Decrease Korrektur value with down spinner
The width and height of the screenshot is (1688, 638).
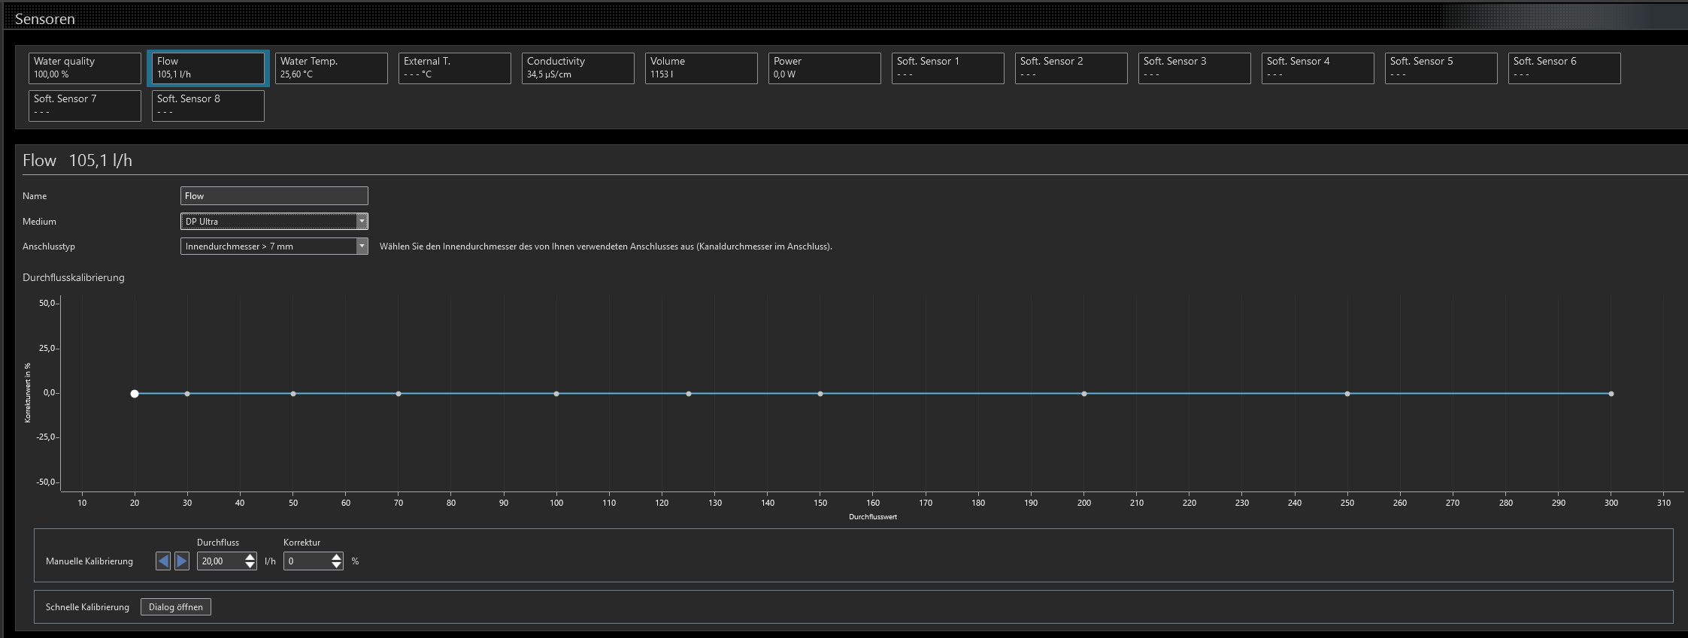click(x=337, y=565)
